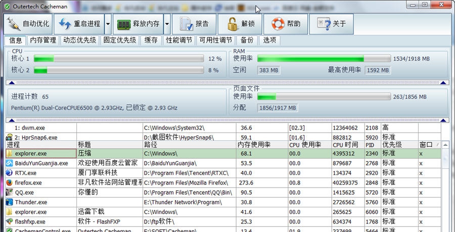Sort by the CPU 使用率 column header

click(x=310, y=145)
